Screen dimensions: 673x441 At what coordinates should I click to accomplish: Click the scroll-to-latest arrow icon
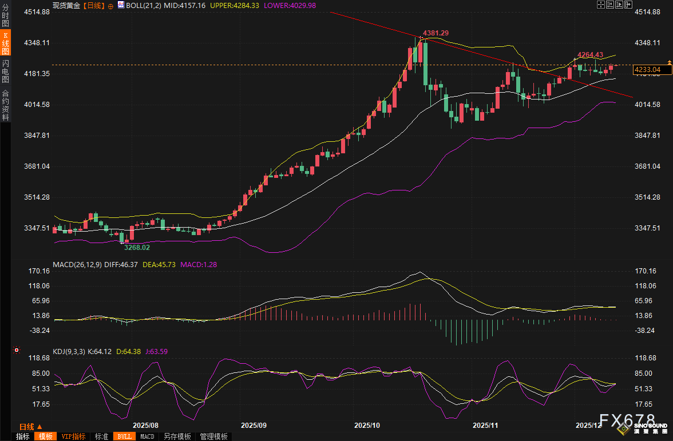tap(628, 5)
